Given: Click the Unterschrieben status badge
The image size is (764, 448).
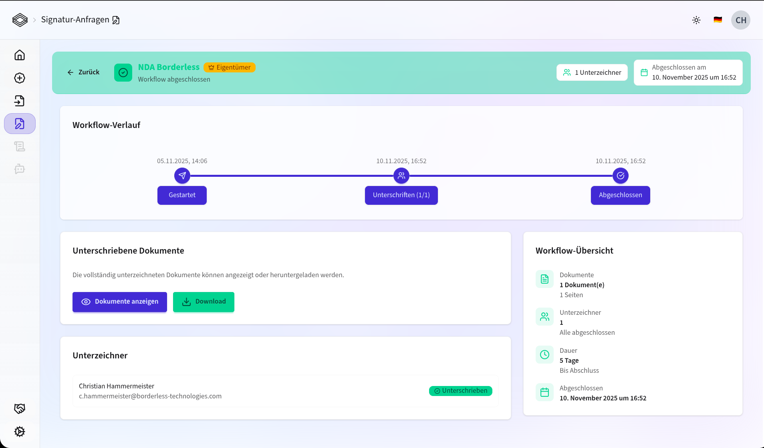Looking at the screenshot, I should (x=461, y=391).
